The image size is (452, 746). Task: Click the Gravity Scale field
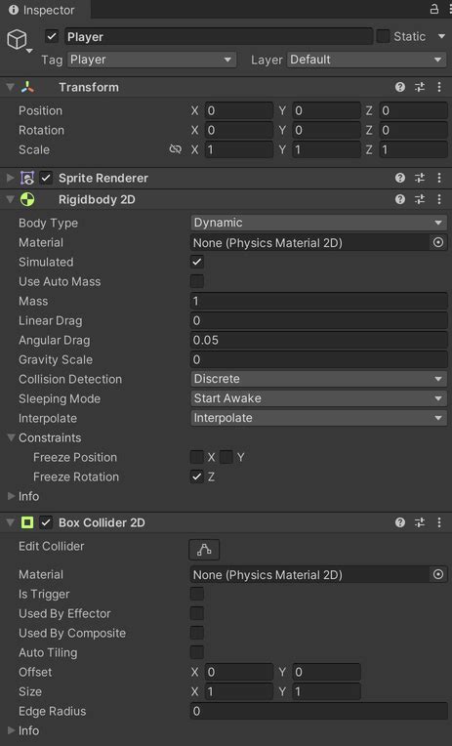point(318,359)
